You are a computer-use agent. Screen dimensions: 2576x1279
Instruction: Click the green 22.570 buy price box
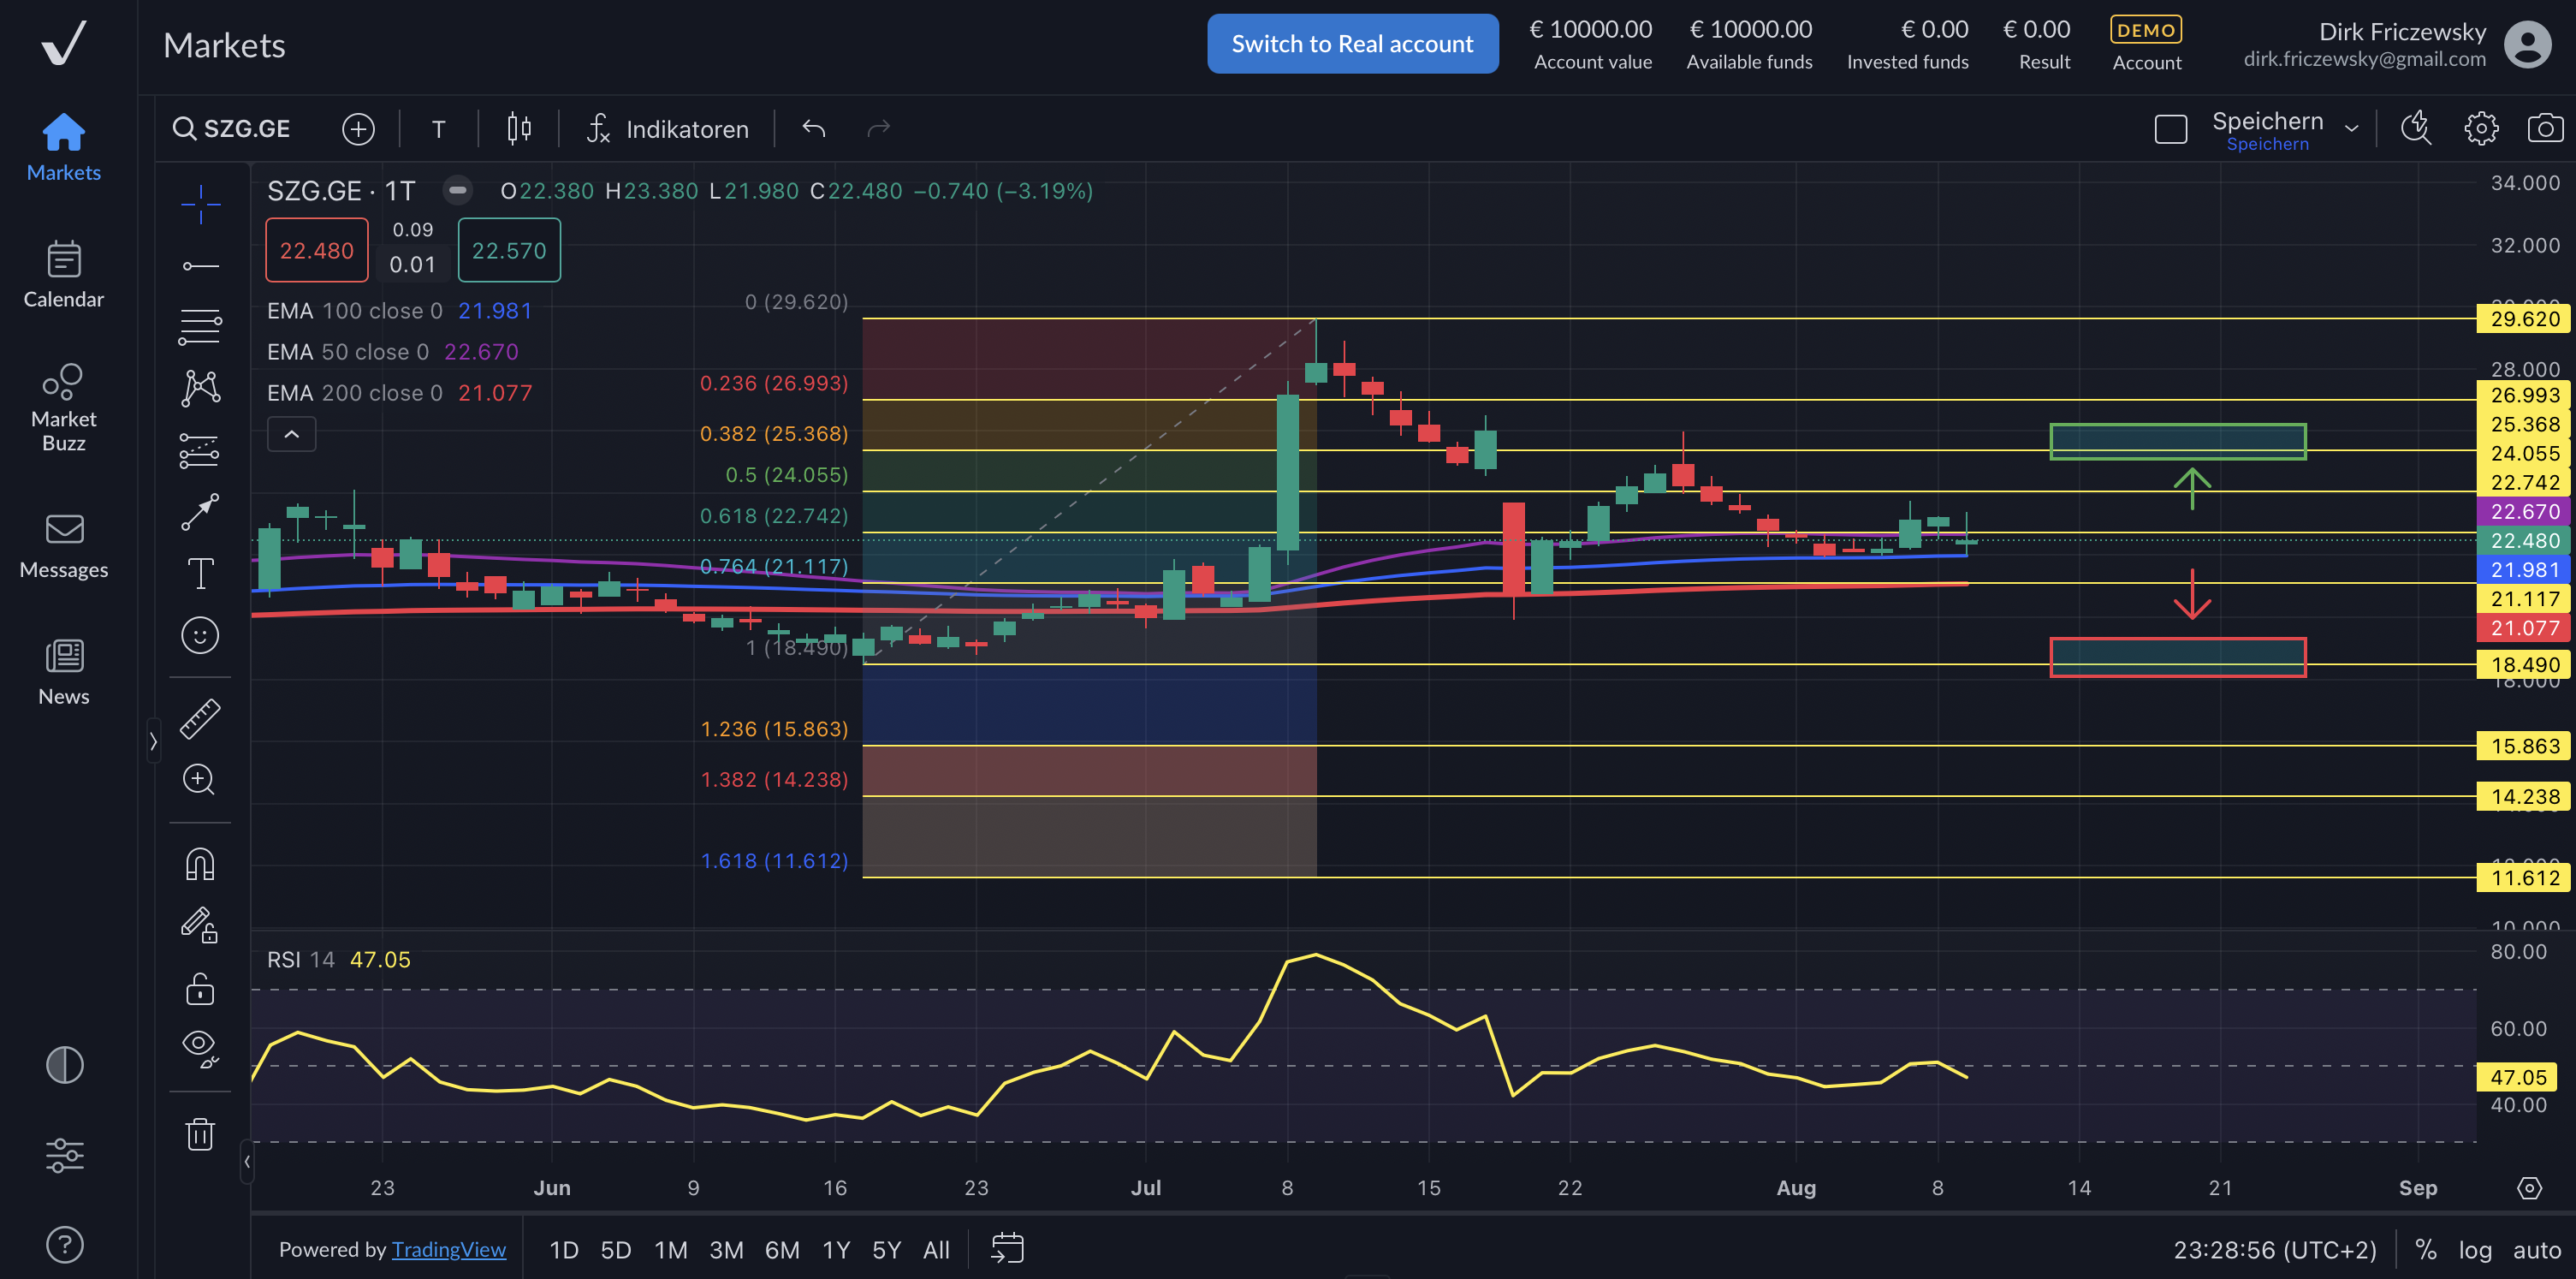click(x=509, y=250)
